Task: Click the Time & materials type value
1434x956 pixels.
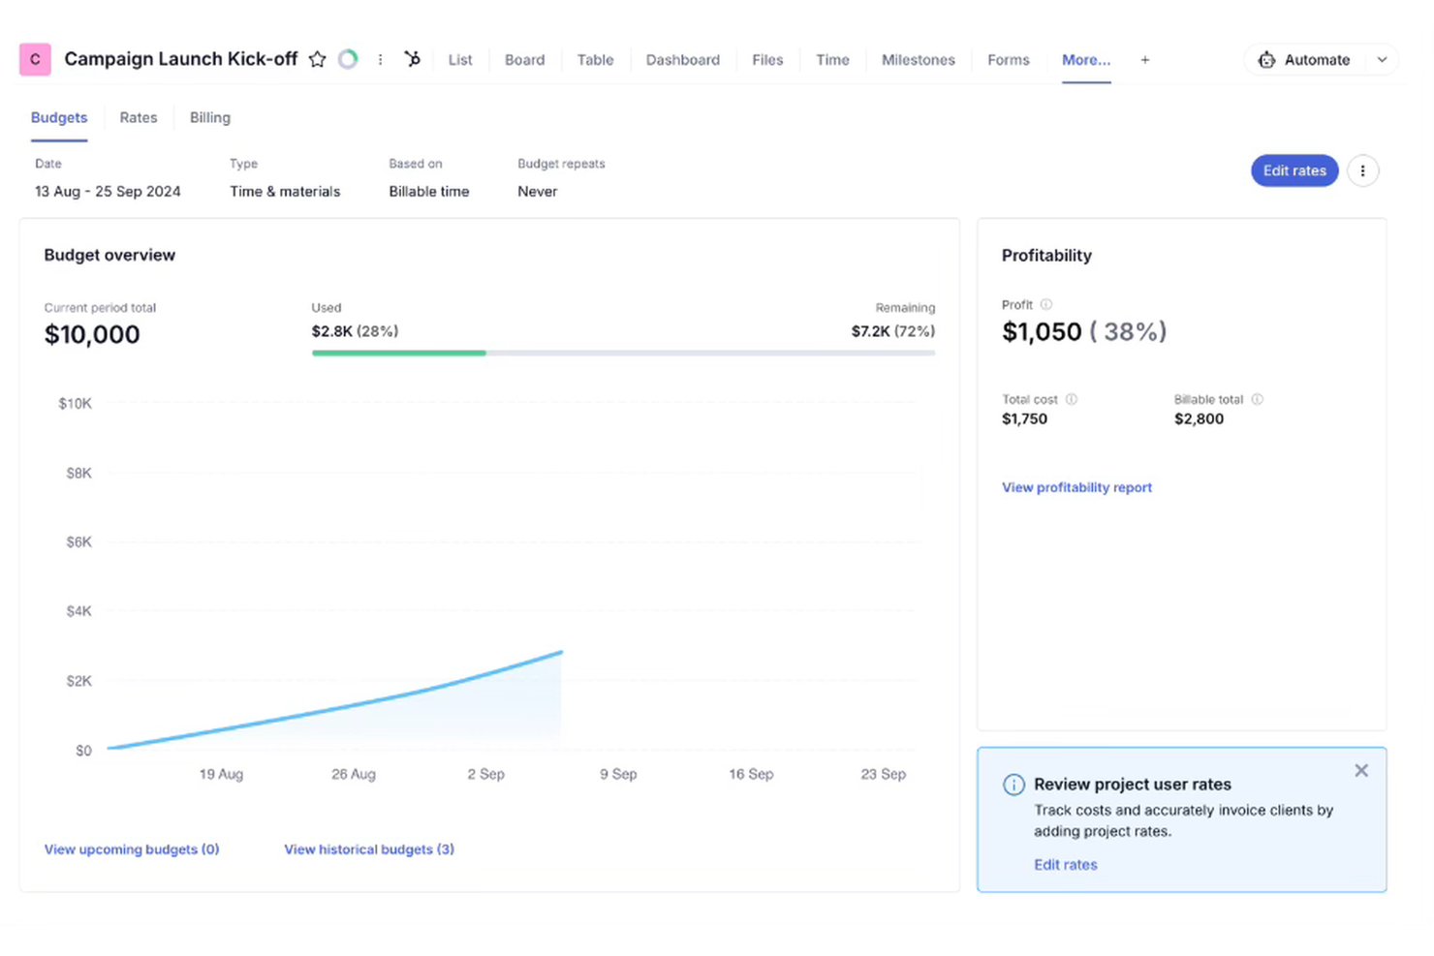Action: (x=285, y=192)
